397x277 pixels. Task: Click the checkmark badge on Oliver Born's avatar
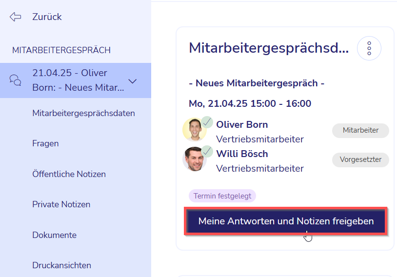point(207,122)
